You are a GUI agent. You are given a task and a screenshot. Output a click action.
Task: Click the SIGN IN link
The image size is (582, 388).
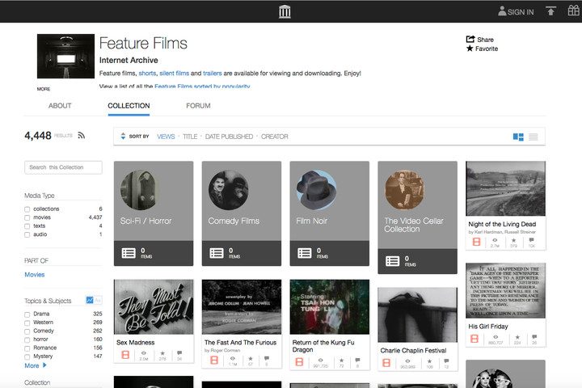[517, 12]
